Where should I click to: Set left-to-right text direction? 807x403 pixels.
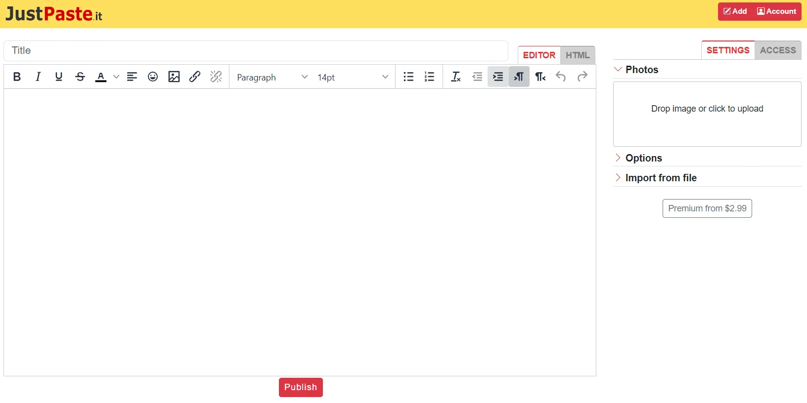[519, 77]
